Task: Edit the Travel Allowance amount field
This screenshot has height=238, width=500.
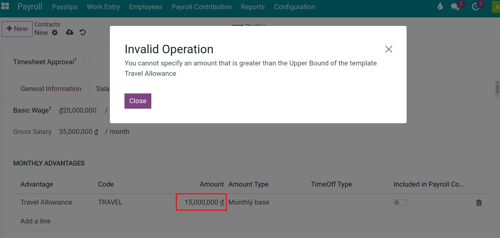Action: pos(201,202)
